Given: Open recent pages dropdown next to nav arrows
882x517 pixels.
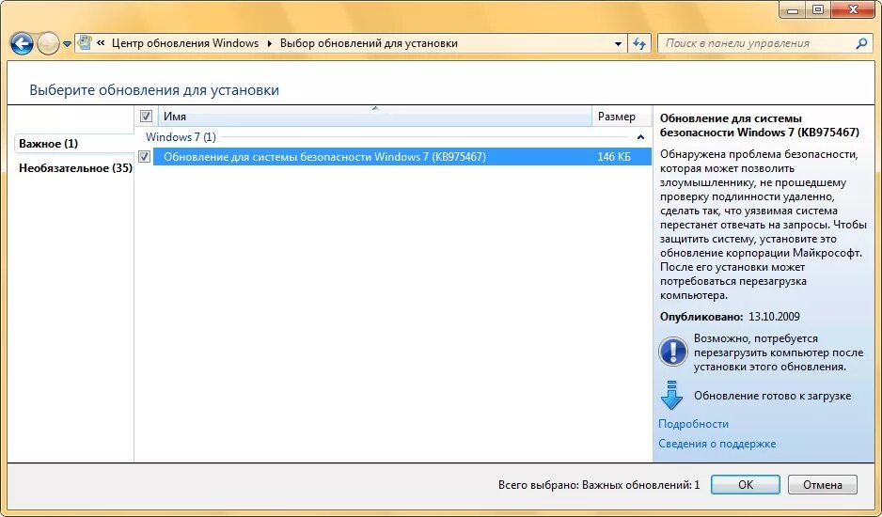Looking at the screenshot, I should [67, 44].
